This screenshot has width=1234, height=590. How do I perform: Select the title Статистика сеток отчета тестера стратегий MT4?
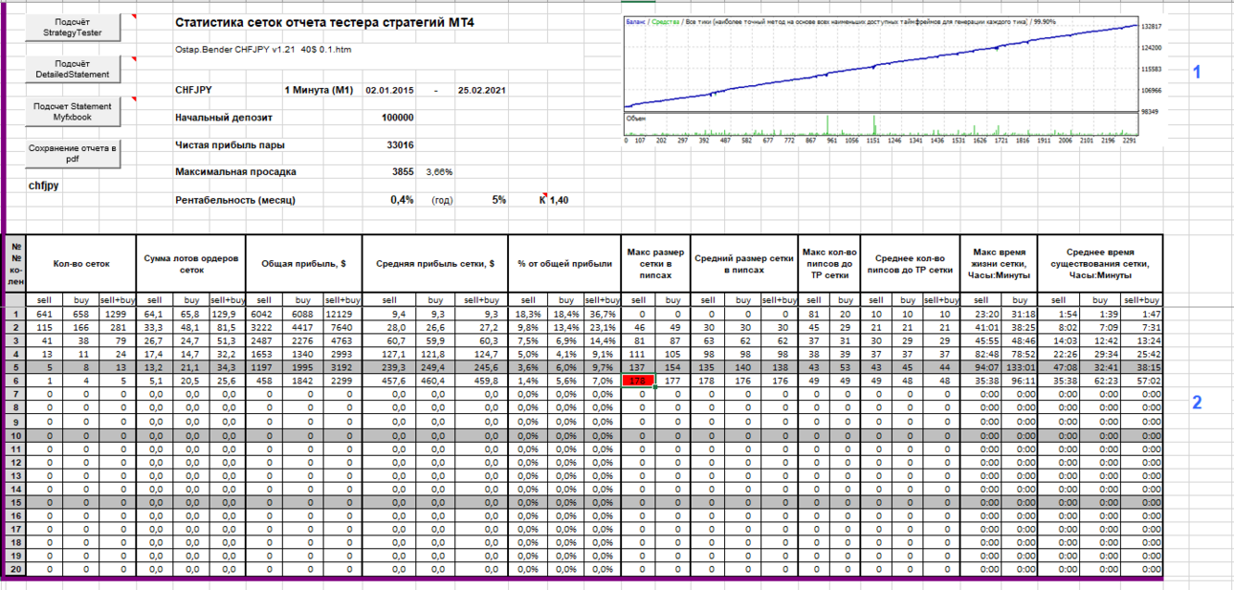coord(324,22)
